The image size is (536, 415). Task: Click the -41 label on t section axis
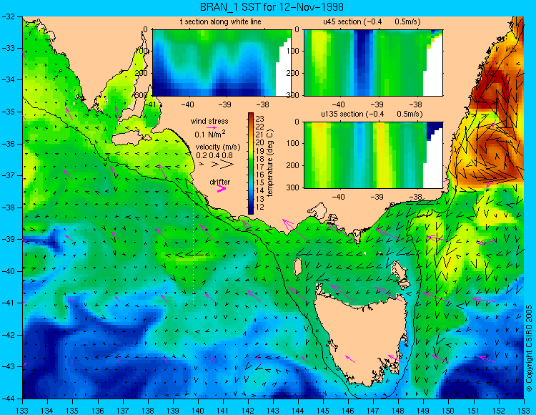tap(149, 104)
